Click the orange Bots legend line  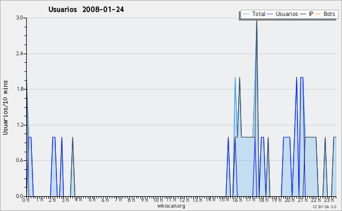(x=318, y=14)
